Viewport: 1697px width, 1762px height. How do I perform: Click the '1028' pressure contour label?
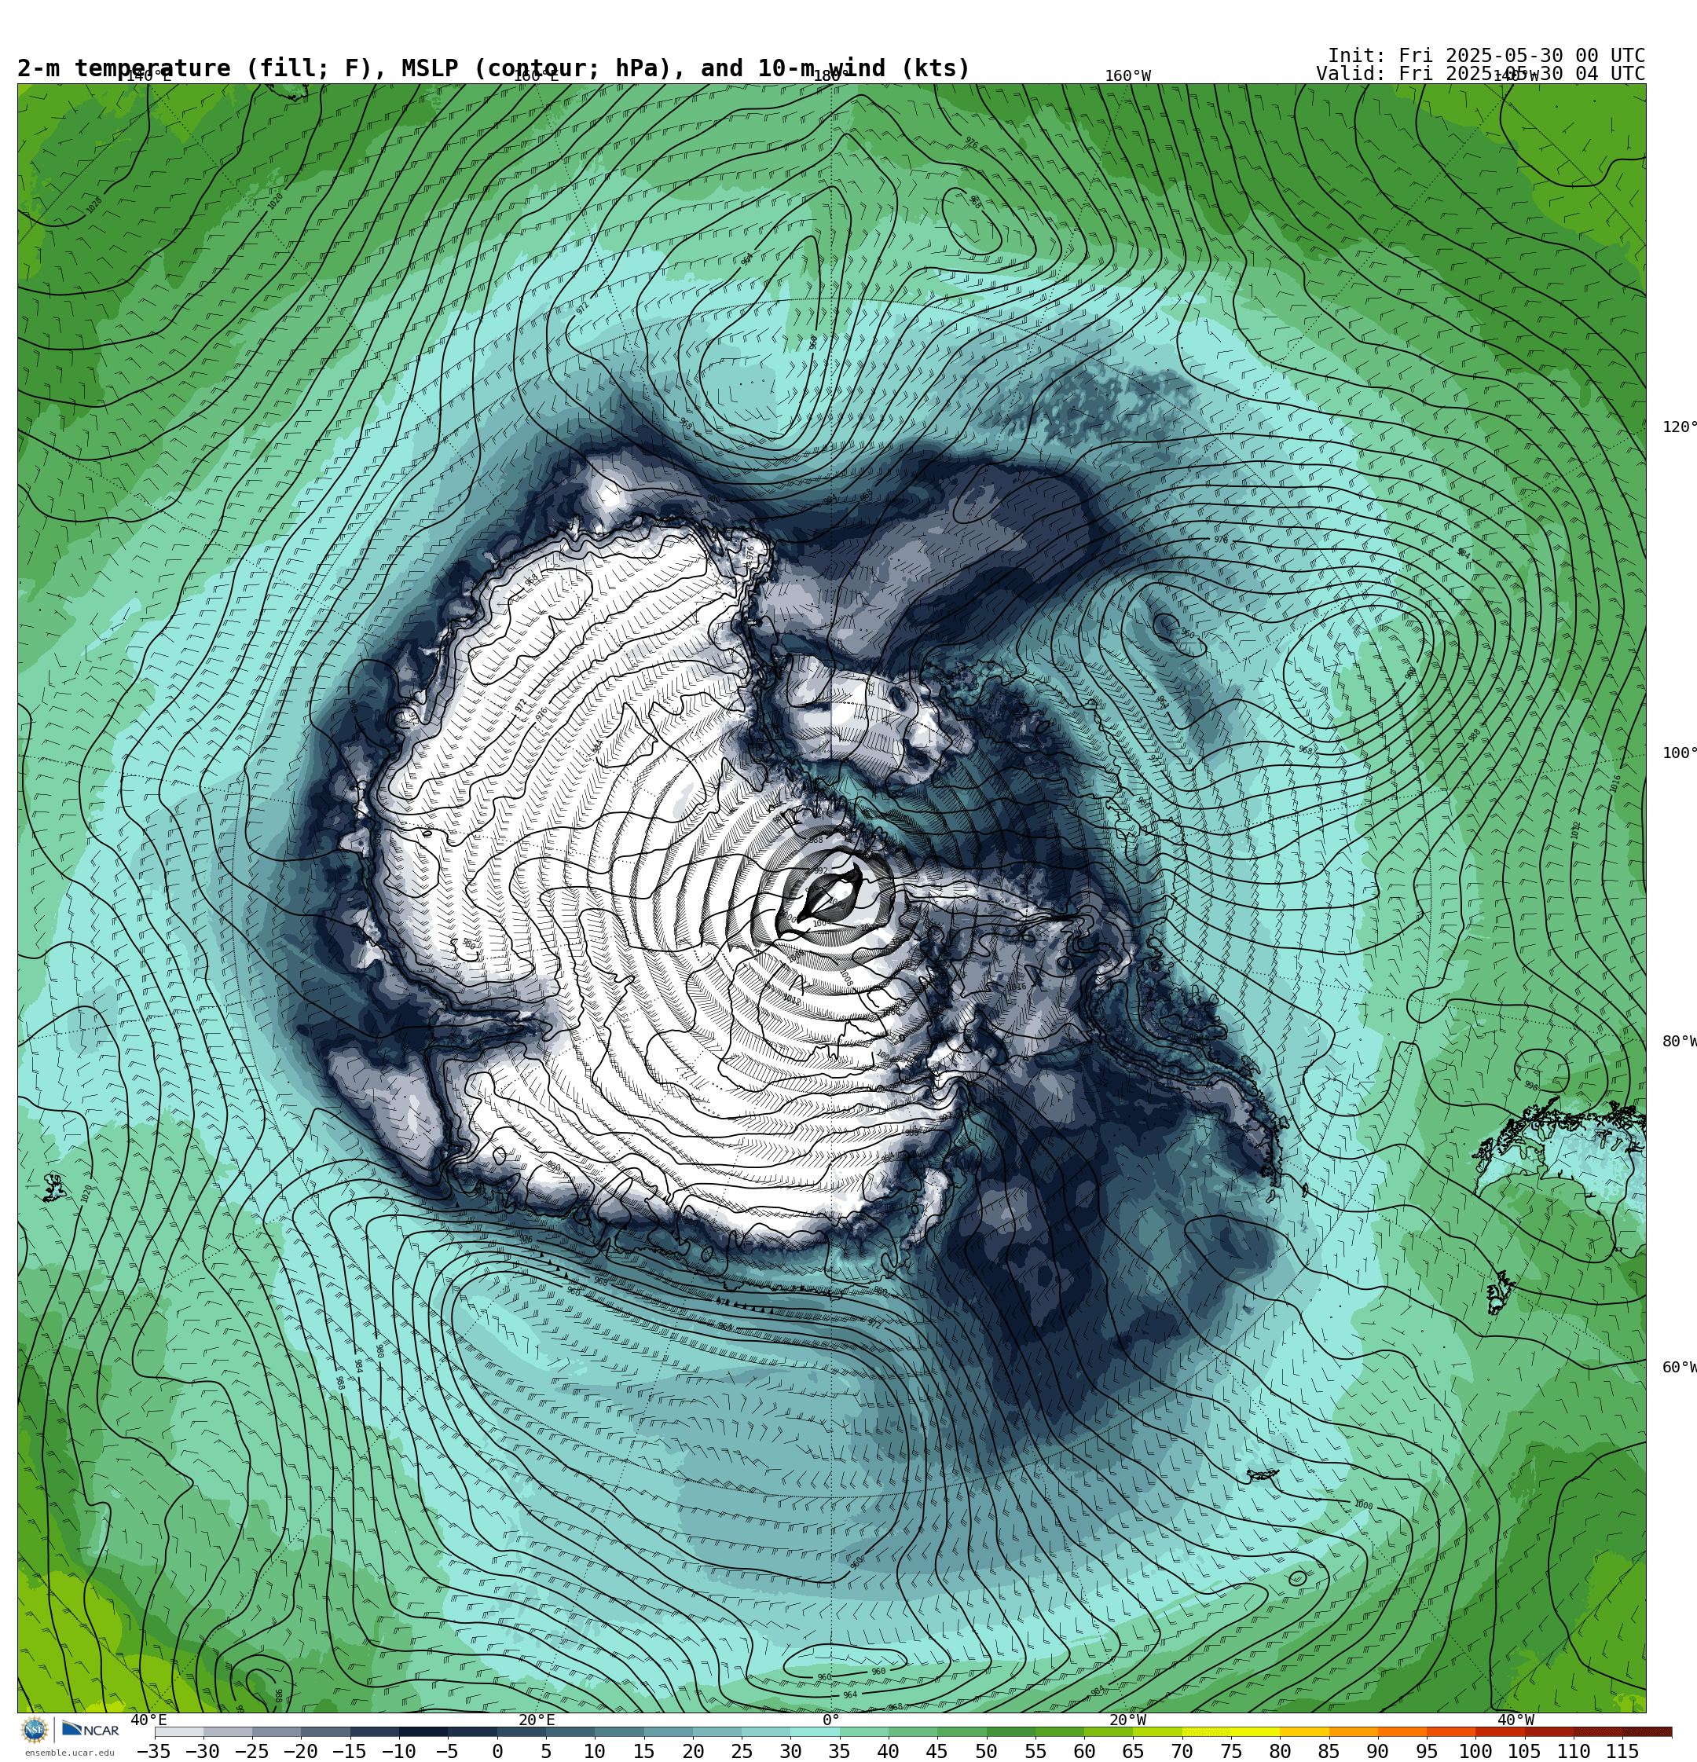point(94,205)
